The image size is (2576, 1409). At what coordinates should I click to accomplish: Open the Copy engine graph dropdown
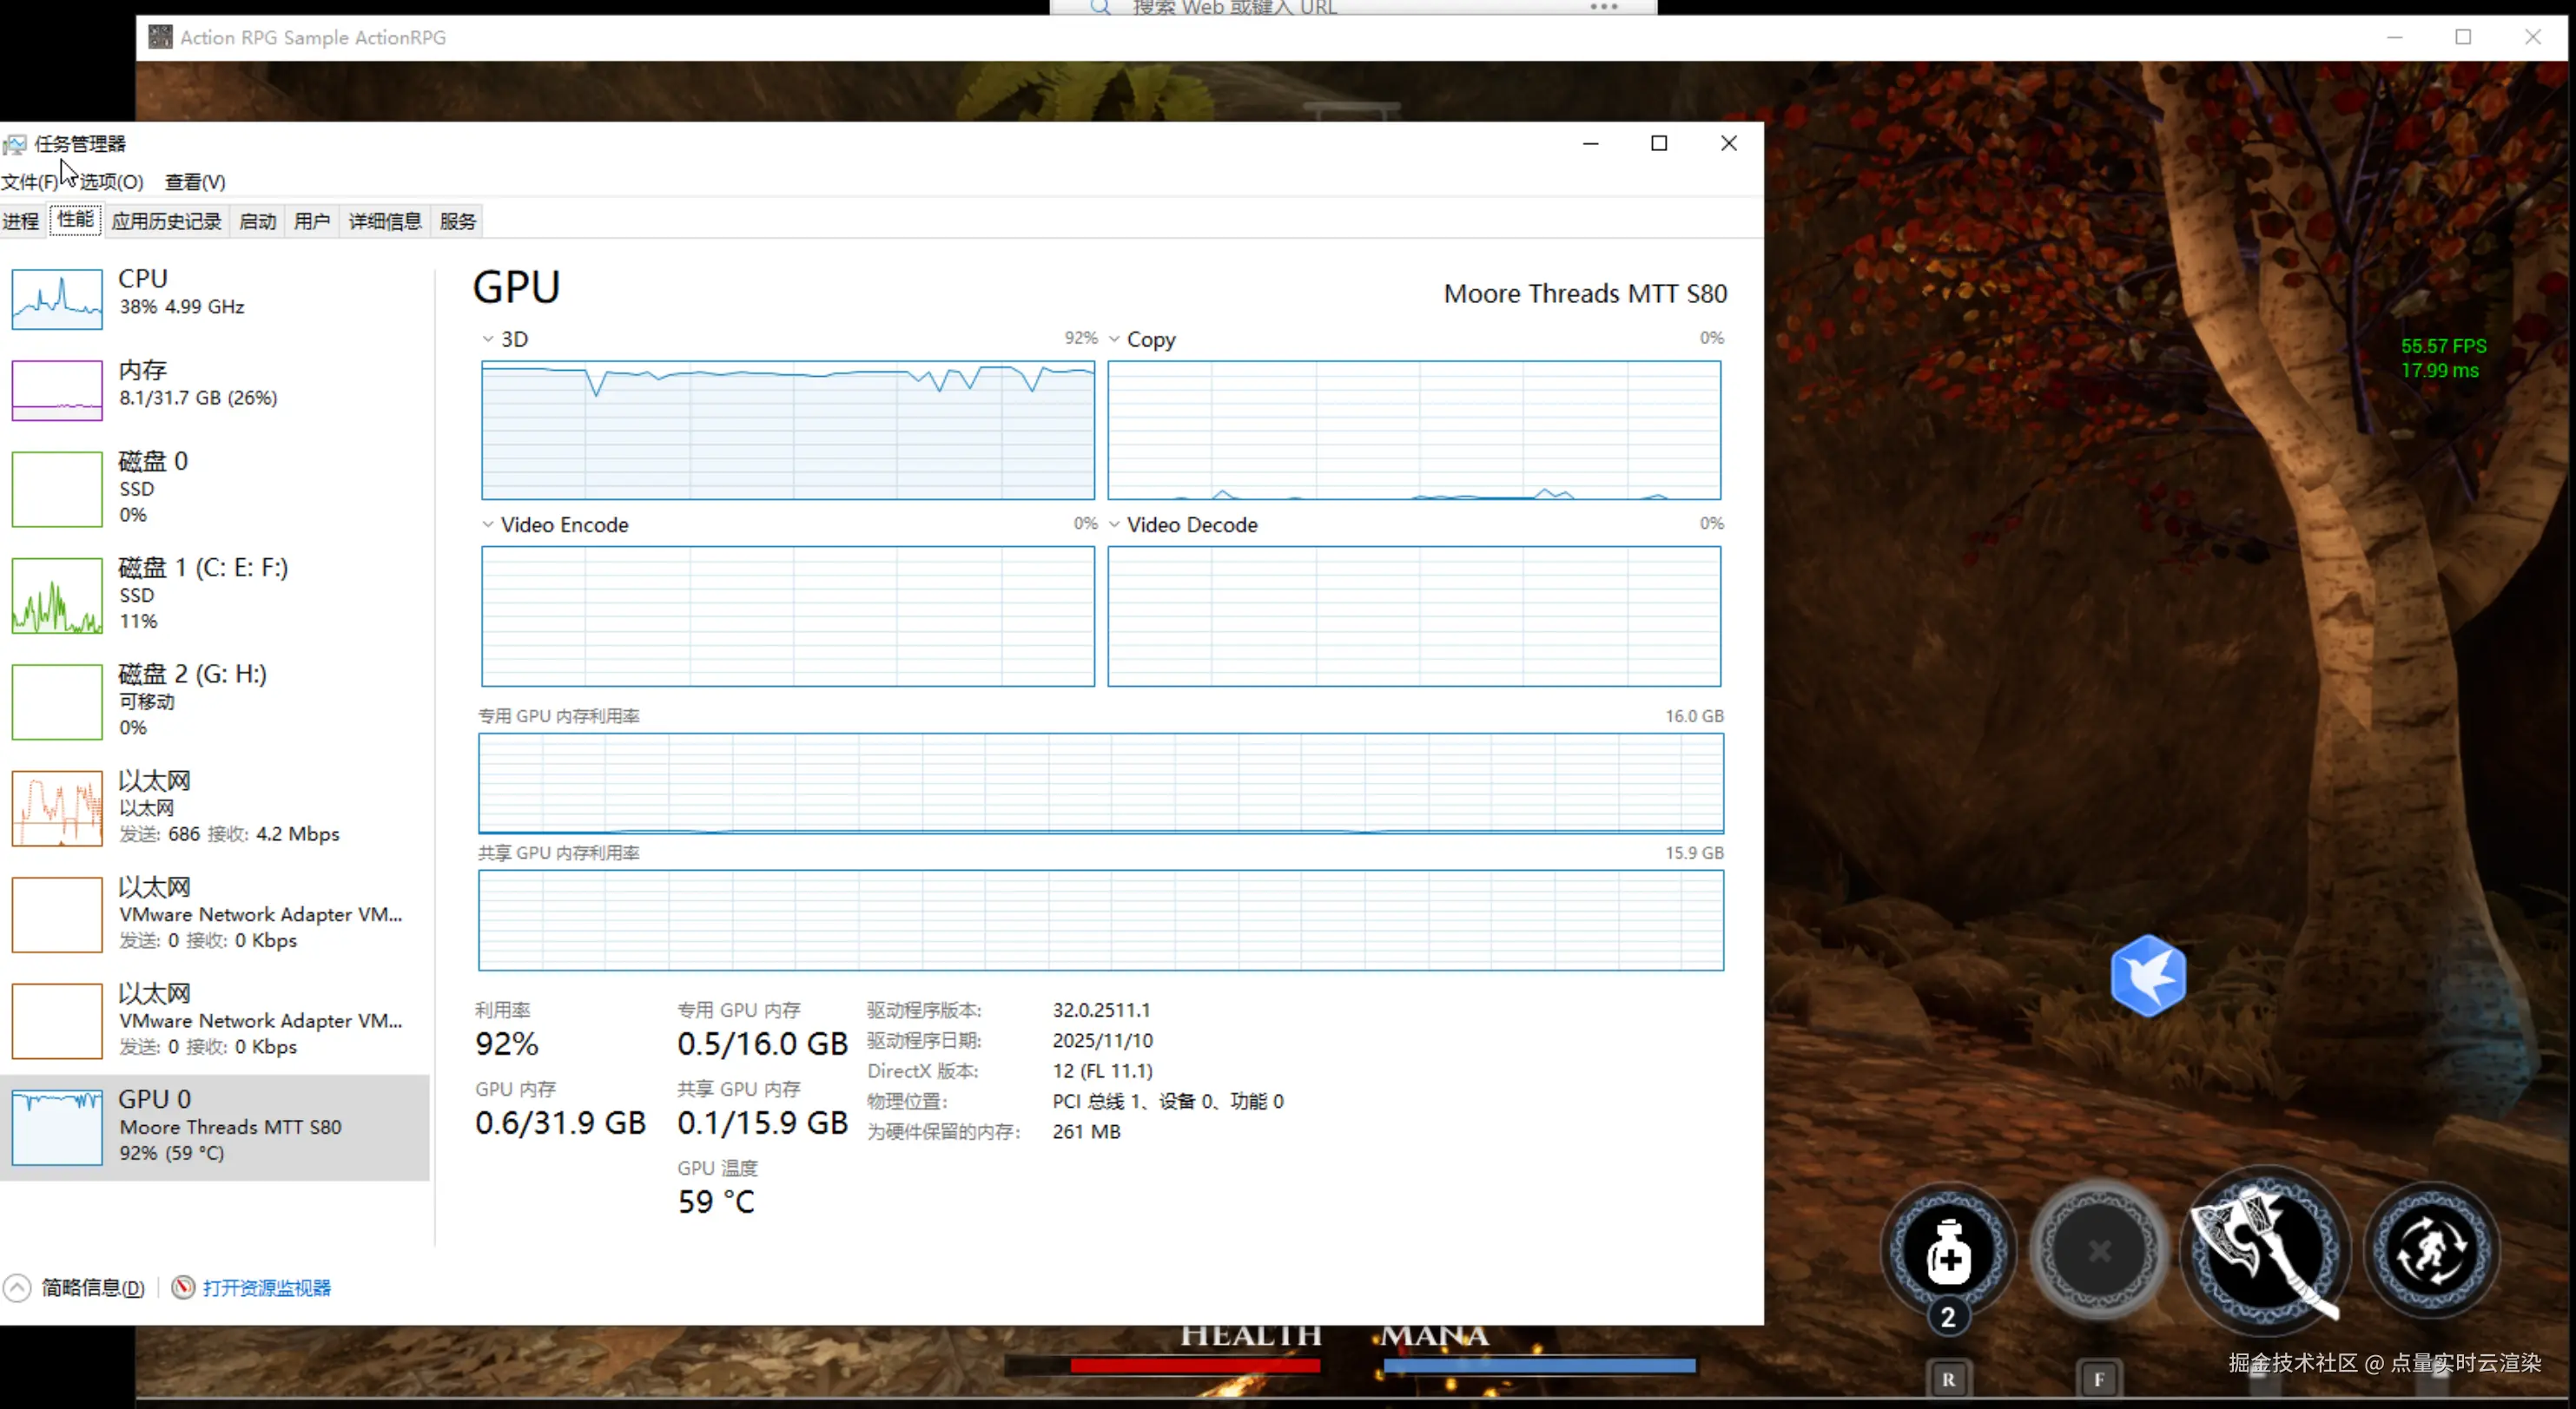tap(1114, 339)
